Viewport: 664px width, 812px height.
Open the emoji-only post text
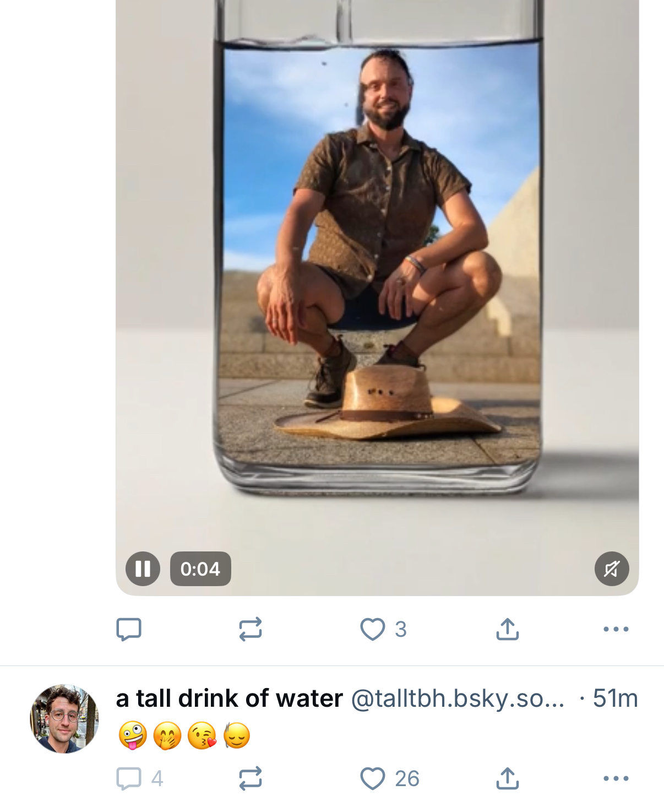(184, 736)
